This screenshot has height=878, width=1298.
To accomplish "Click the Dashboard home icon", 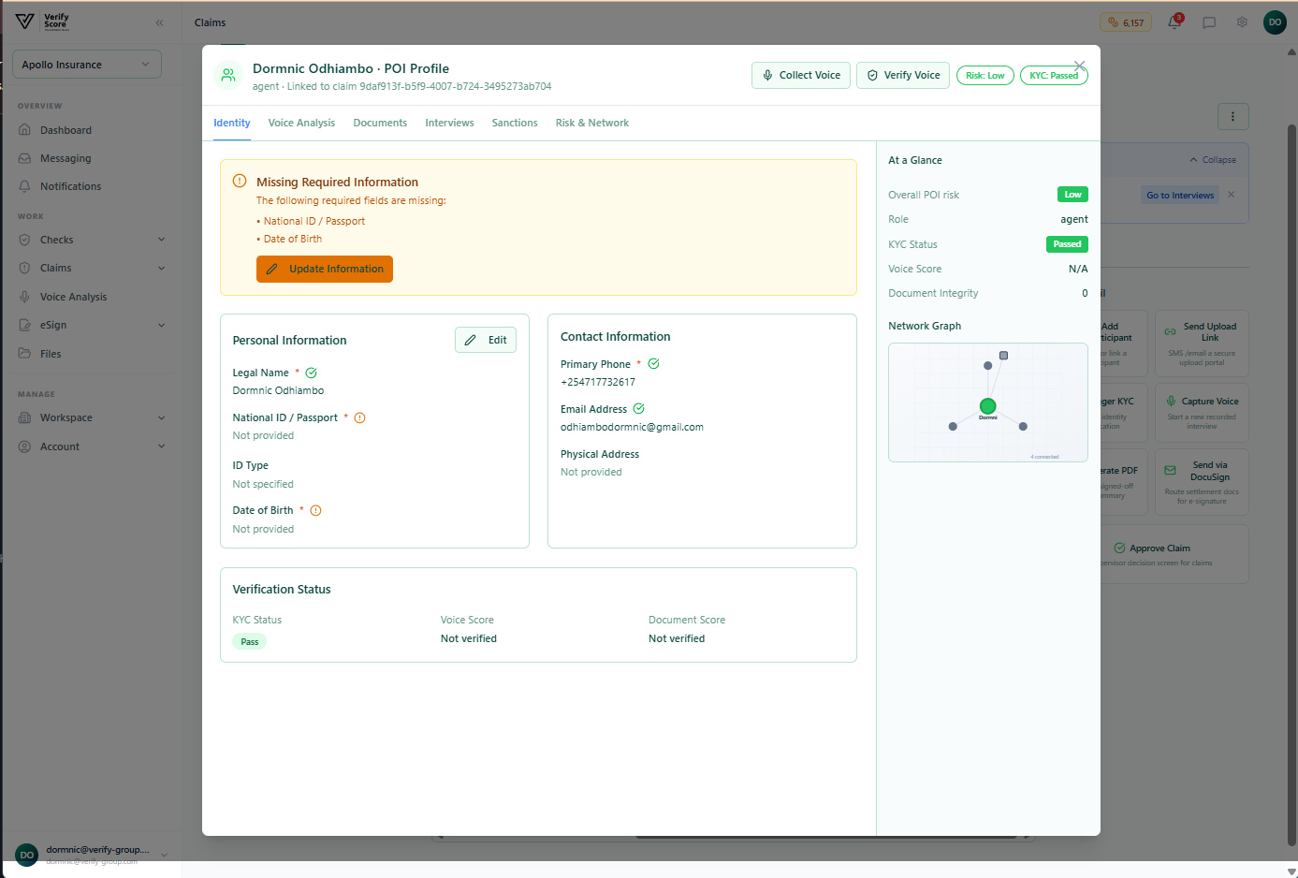I will tap(24, 130).
